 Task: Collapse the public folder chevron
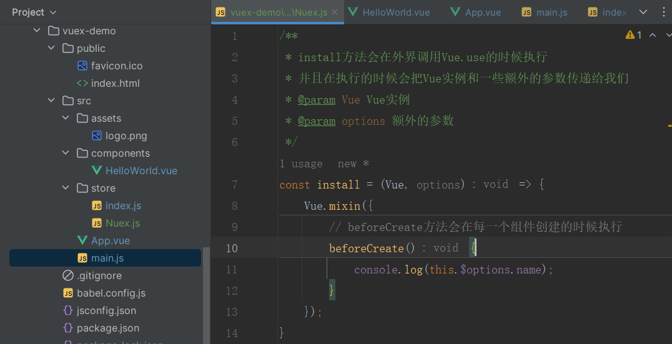pos(51,49)
